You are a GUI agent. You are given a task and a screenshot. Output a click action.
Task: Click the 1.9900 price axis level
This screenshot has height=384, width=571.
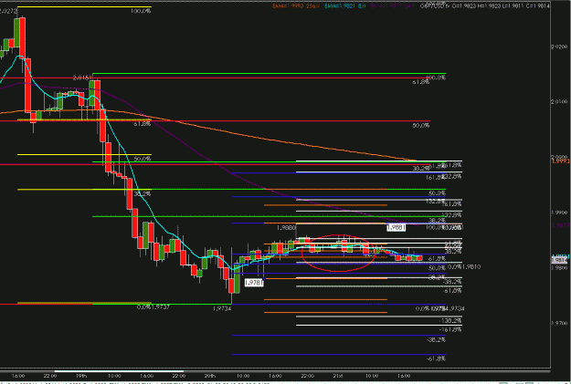point(561,213)
